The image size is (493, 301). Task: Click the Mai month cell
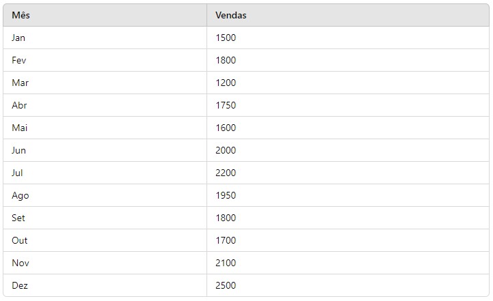(x=19, y=128)
